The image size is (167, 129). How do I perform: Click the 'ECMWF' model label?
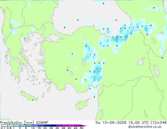42,123
